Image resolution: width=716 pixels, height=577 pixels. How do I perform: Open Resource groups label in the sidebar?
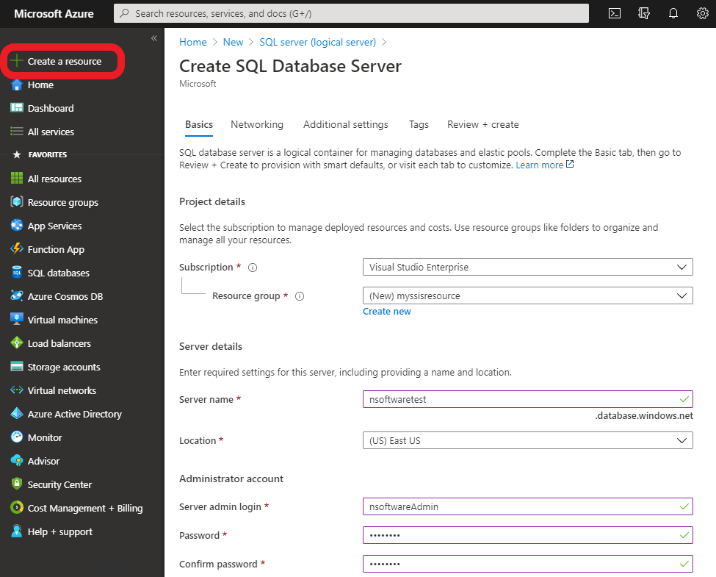coord(63,203)
